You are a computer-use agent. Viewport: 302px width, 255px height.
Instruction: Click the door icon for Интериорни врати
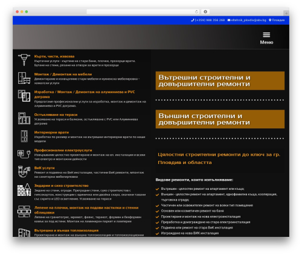pos(24,136)
